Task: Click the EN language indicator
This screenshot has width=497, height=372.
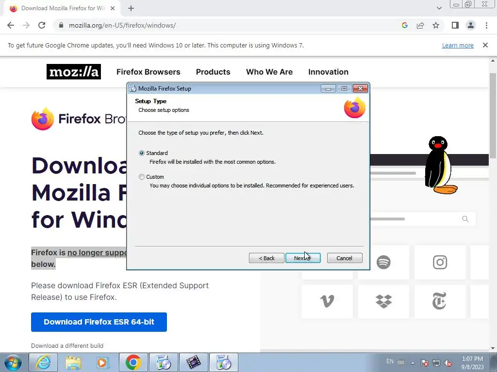Action: click(390, 361)
